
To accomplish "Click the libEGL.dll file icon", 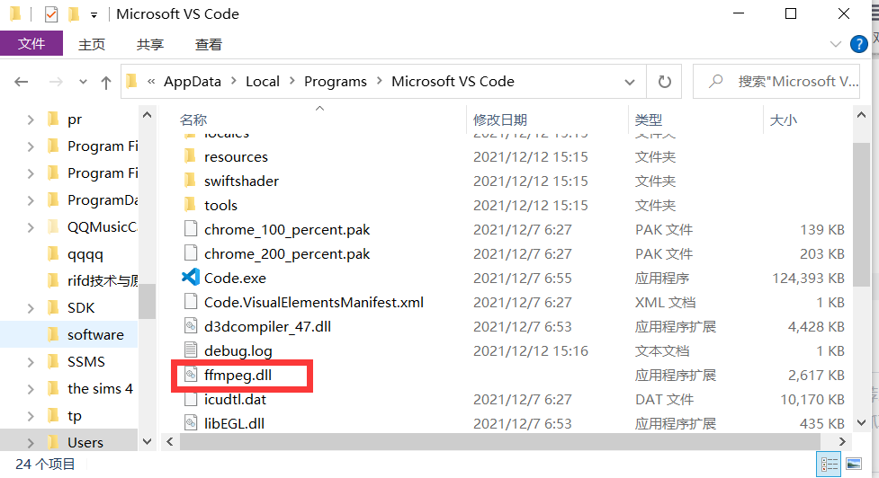I will 191,423.
